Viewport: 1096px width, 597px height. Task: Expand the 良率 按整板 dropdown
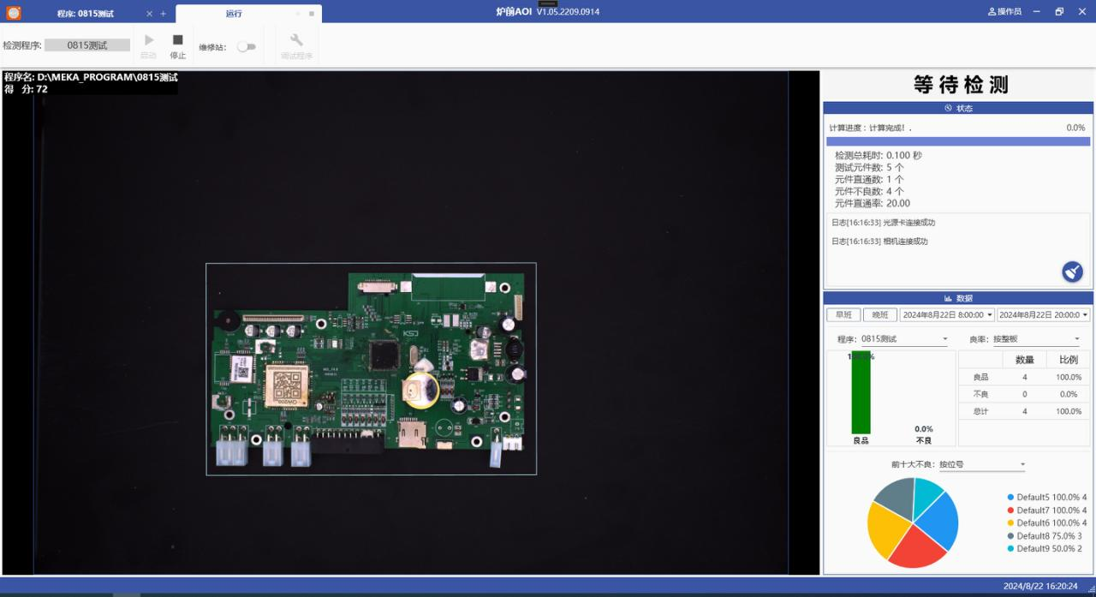click(1036, 339)
